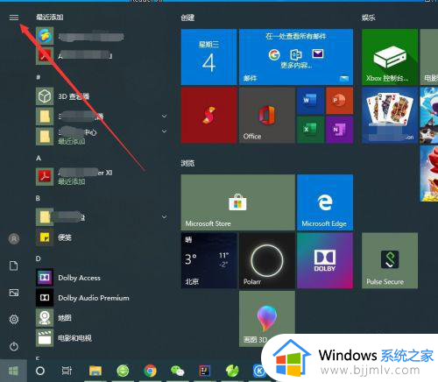
Task: Open Microsoft Edge tile
Action: (x=325, y=202)
